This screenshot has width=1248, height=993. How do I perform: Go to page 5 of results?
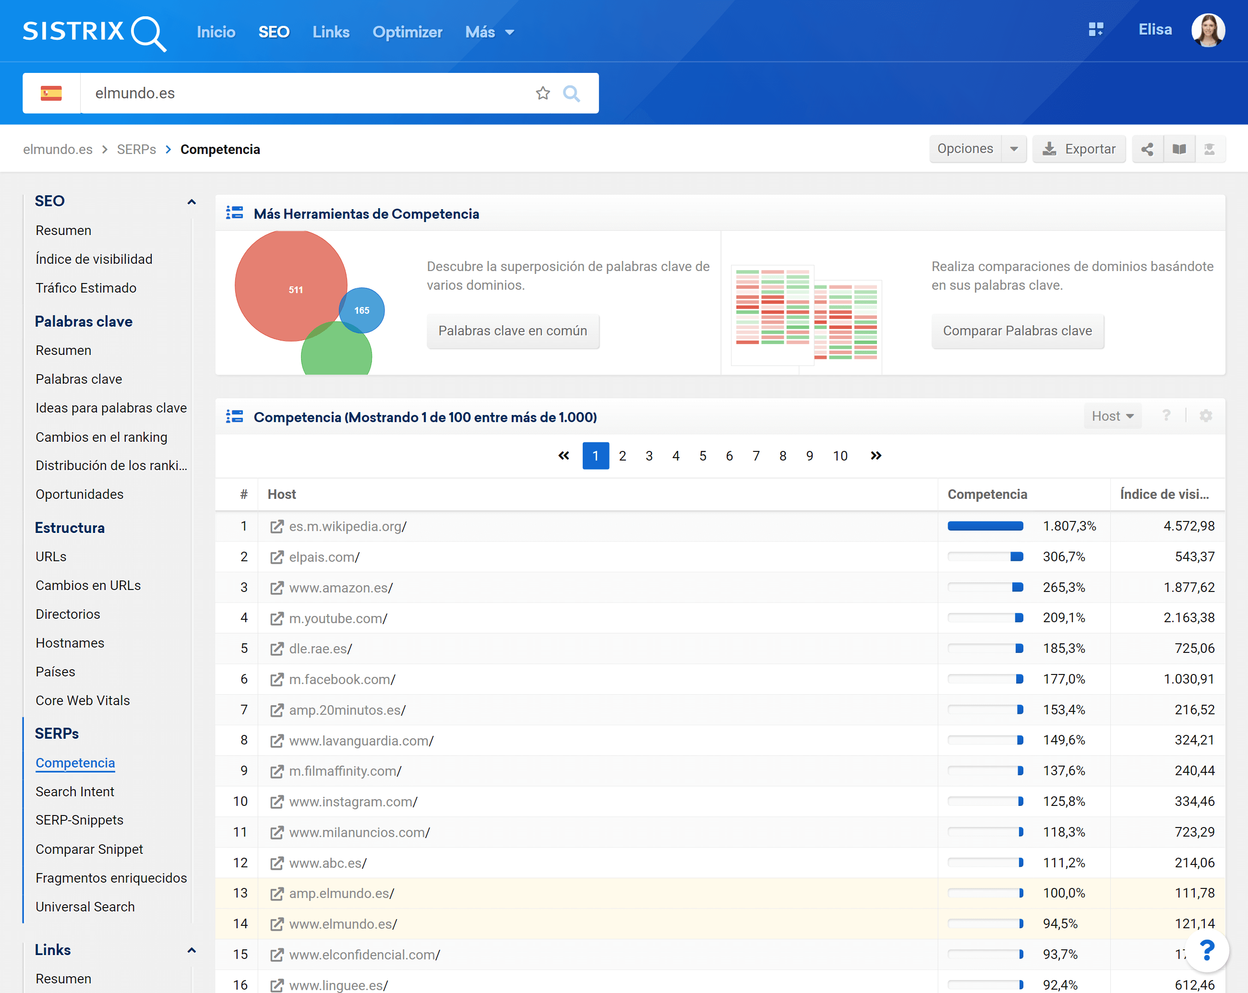tap(702, 456)
